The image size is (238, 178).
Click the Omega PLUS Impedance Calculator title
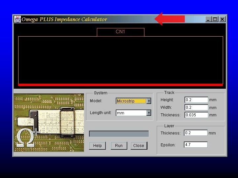(x=64, y=19)
